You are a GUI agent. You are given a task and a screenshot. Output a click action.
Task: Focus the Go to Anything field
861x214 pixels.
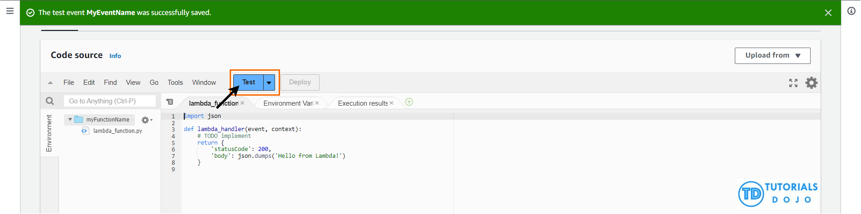pyautogui.click(x=109, y=101)
